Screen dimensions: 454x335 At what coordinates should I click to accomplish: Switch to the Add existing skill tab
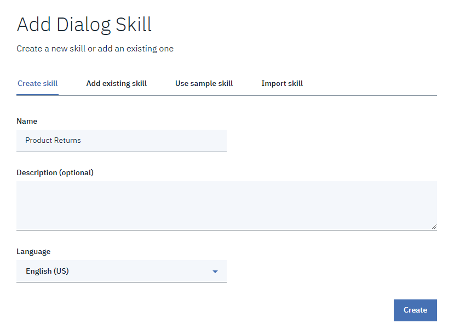pos(117,83)
